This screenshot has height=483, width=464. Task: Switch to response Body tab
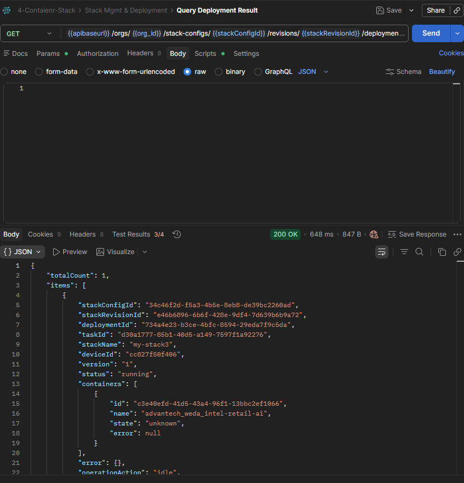tap(11, 234)
